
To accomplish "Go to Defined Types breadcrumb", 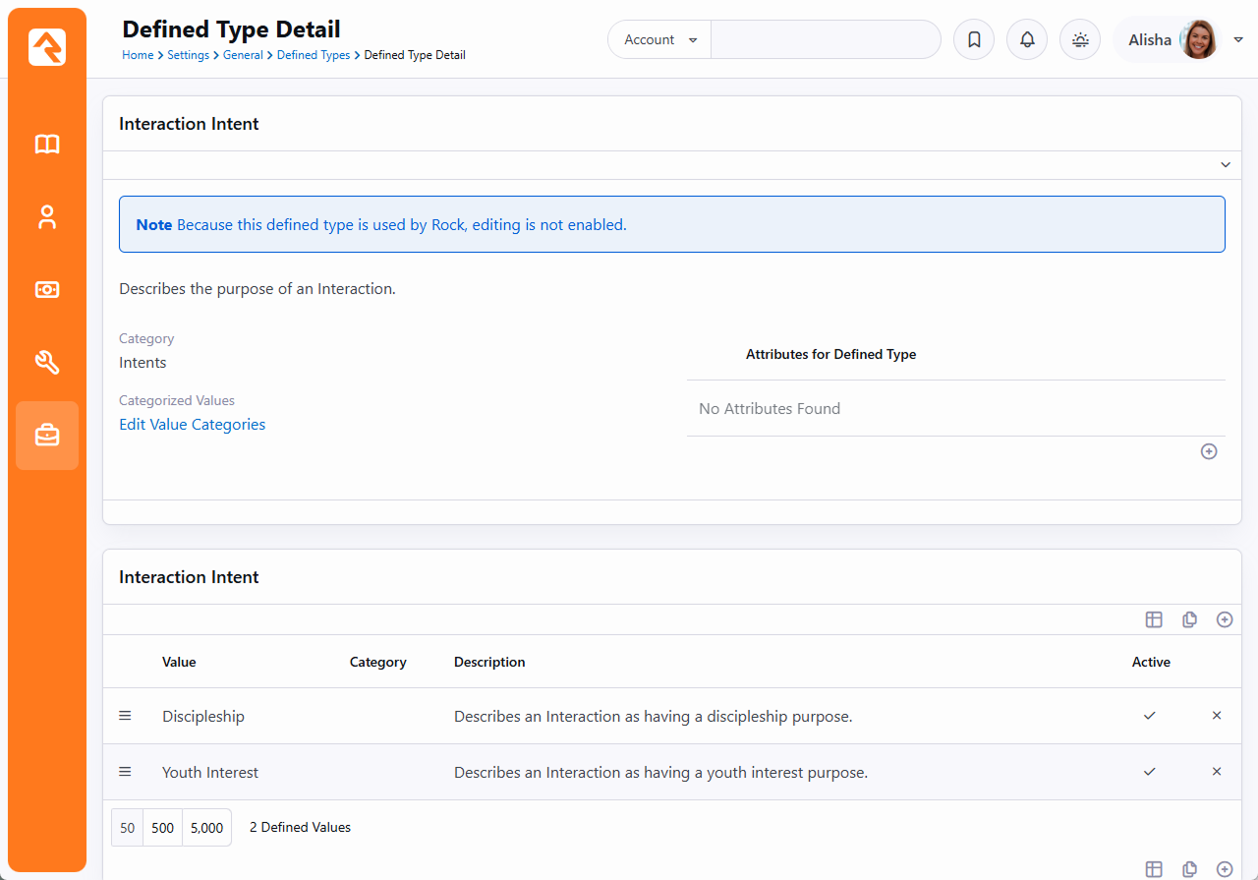I will (314, 55).
